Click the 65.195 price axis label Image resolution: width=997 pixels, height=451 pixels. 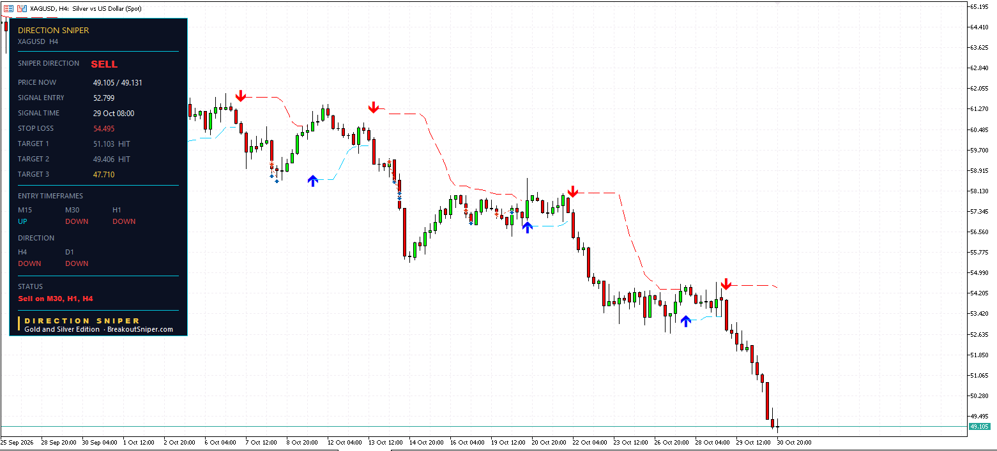(x=980, y=6)
